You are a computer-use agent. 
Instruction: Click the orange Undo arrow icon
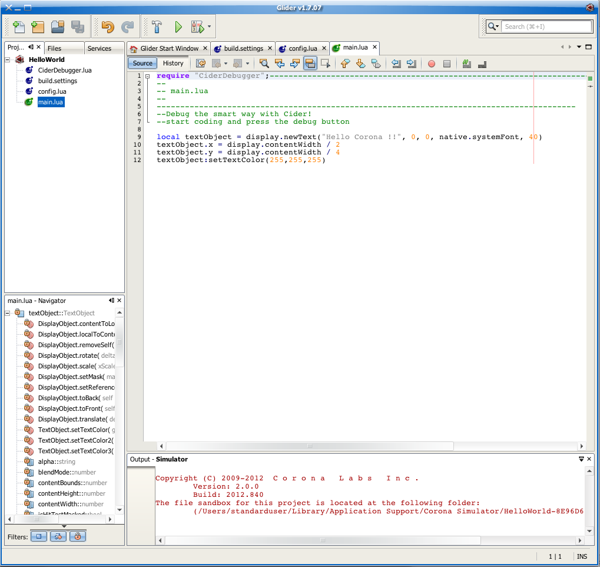click(107, 27)
